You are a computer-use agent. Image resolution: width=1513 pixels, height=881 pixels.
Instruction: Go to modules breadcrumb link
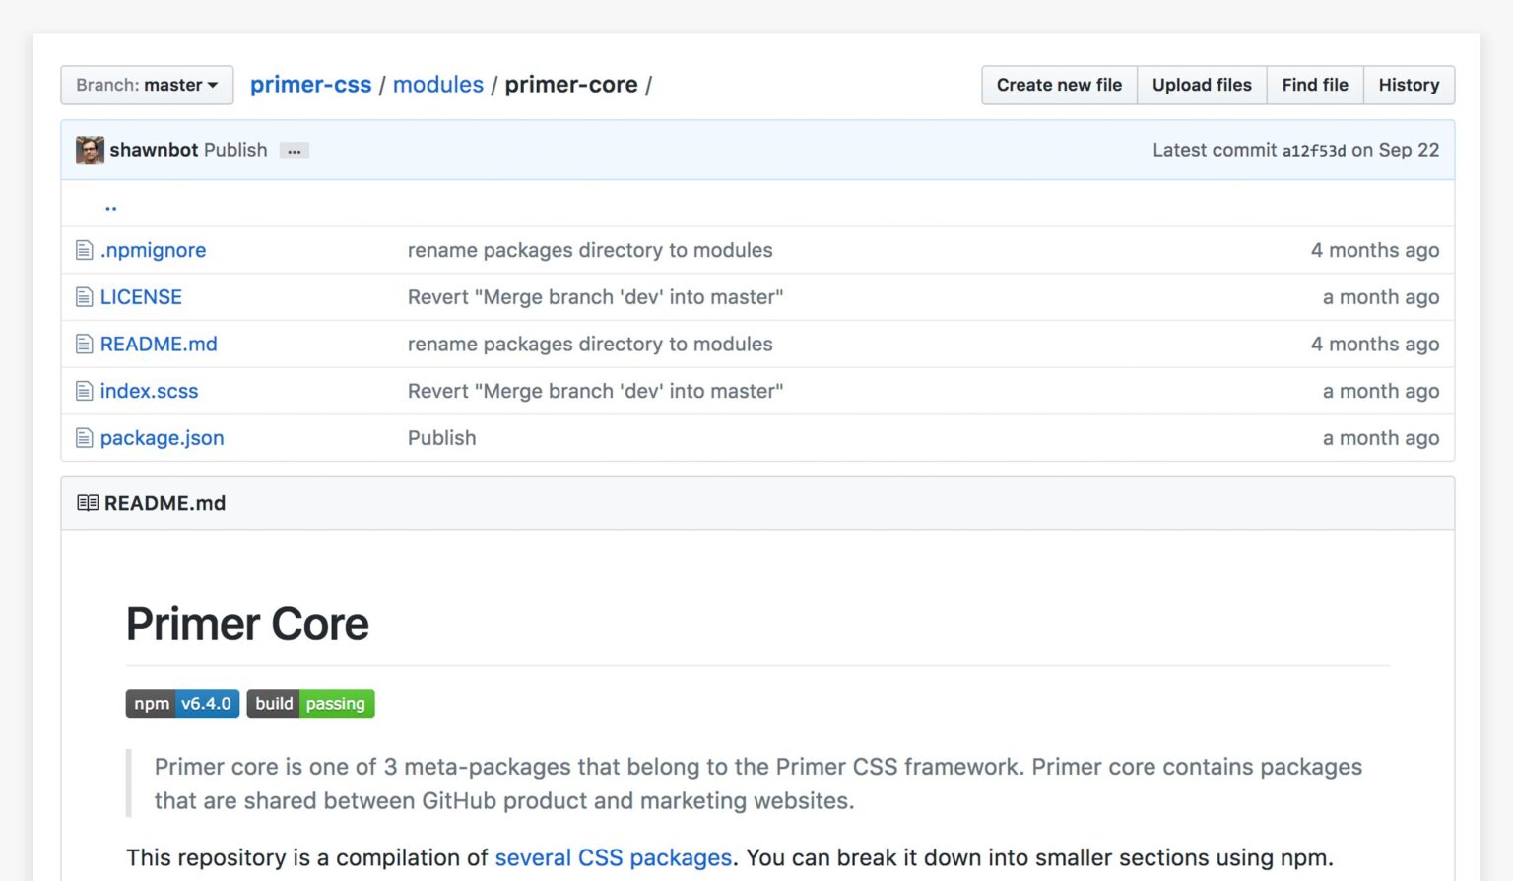pyautogui.click(x=438, y=85)
